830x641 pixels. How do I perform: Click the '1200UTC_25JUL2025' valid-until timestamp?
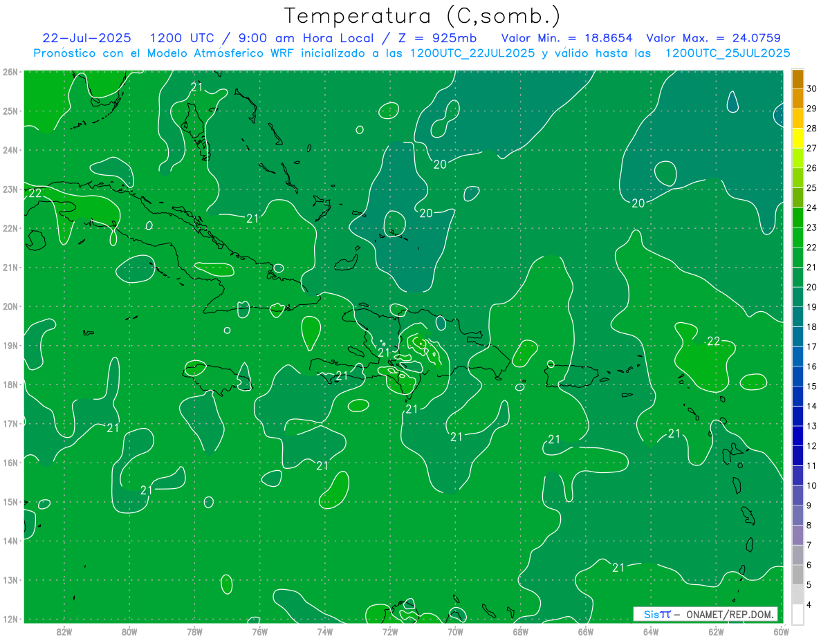click(728, 53)
